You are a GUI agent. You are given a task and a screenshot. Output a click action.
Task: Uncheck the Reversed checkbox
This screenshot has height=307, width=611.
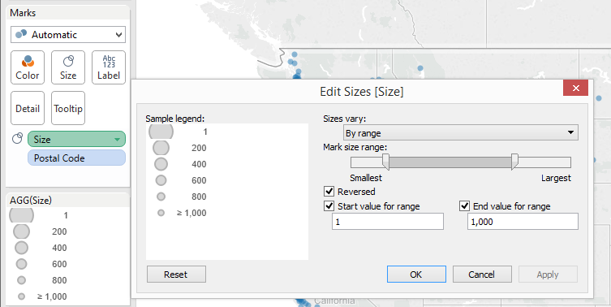(329, 192)
